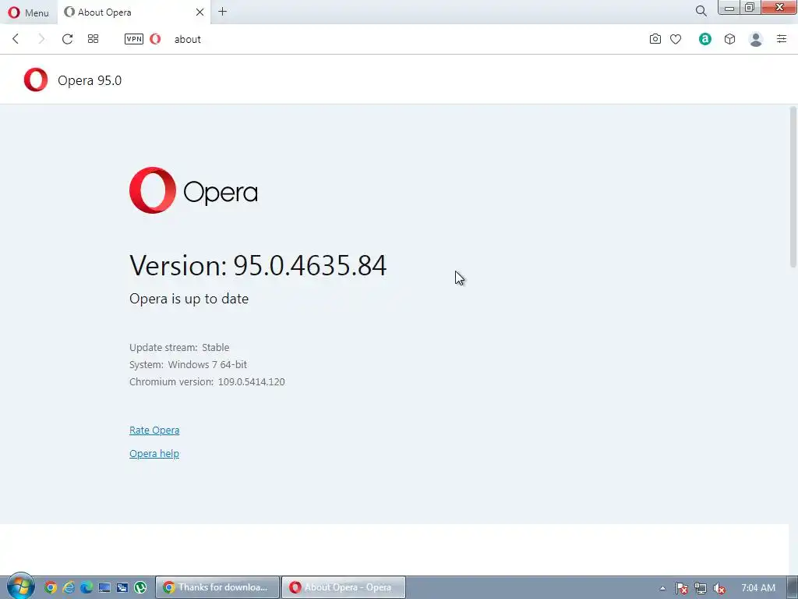Click the monitor icon in quick launch
The image size is (798, 599).
[104, 587]
